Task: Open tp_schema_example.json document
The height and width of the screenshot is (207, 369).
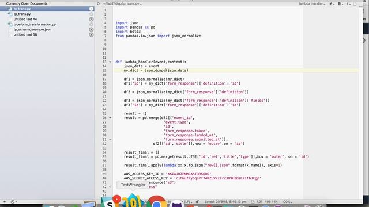Action: click(32, 29)
